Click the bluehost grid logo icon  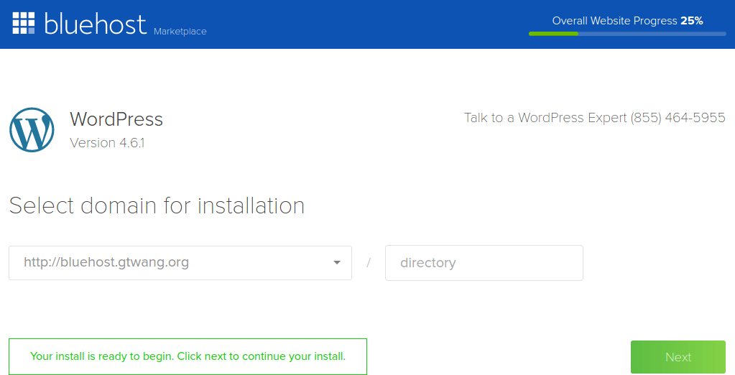click(x=24, y=23)
